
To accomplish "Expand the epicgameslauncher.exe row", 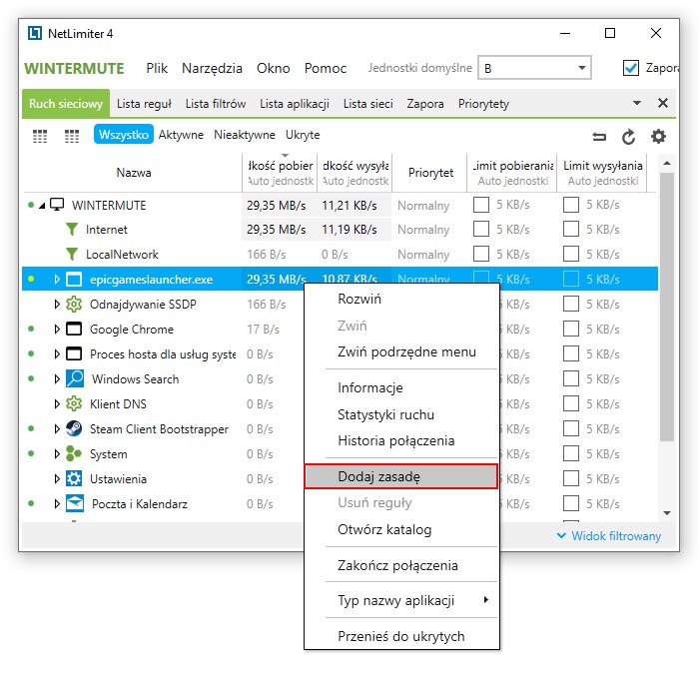I will [x=57, y=279].
